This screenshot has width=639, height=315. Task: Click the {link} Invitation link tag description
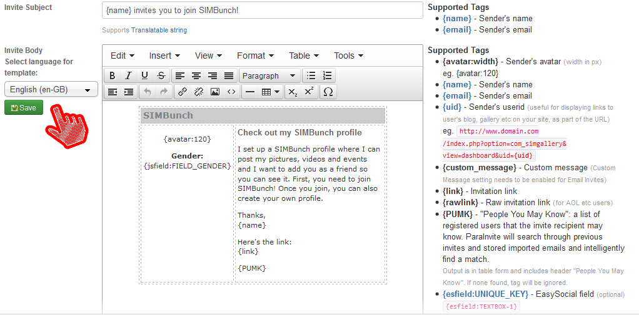[x=480, y=191]
